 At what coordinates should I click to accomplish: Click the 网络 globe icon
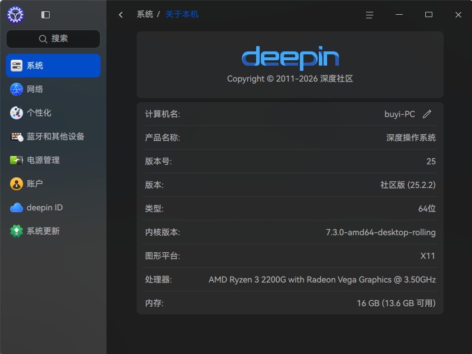[17, 89]
